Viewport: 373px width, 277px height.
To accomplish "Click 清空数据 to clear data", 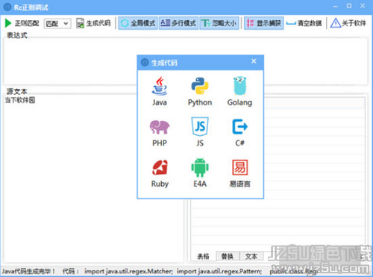I will [x=304, y=23].
